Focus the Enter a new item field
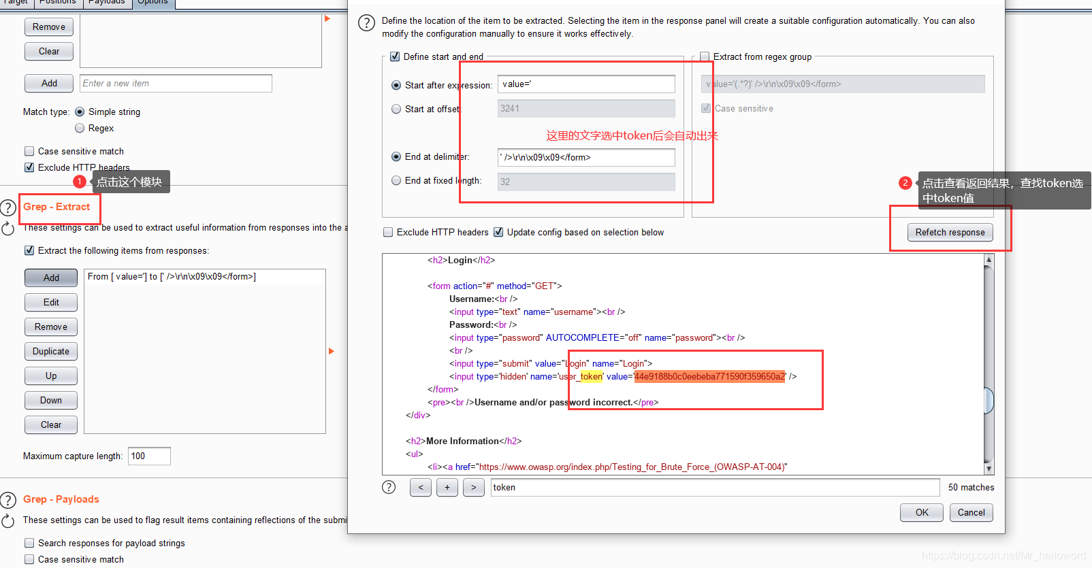 click(x=176, y=83)
